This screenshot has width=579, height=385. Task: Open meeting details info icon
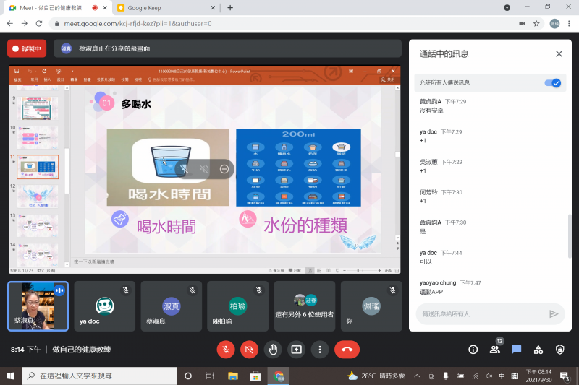pyautogui.click(x=473, y=350)
